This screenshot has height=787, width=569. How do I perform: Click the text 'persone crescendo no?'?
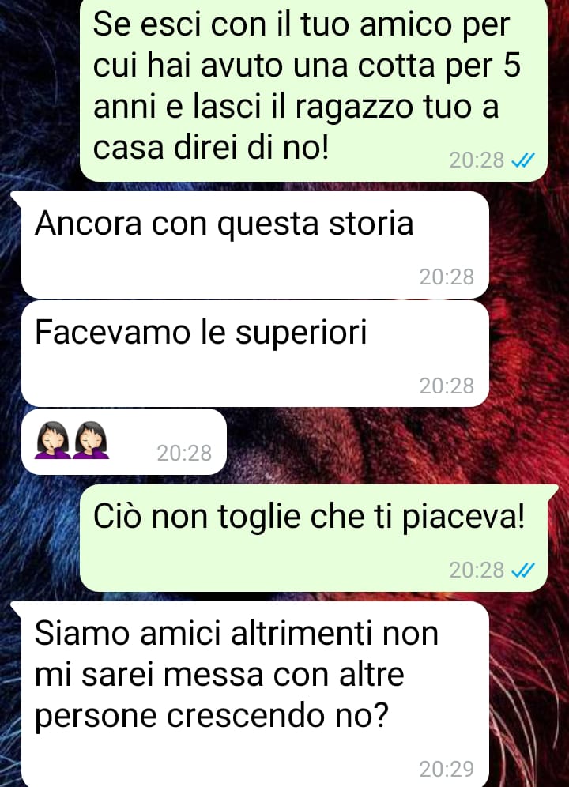(x=212, y=716)
